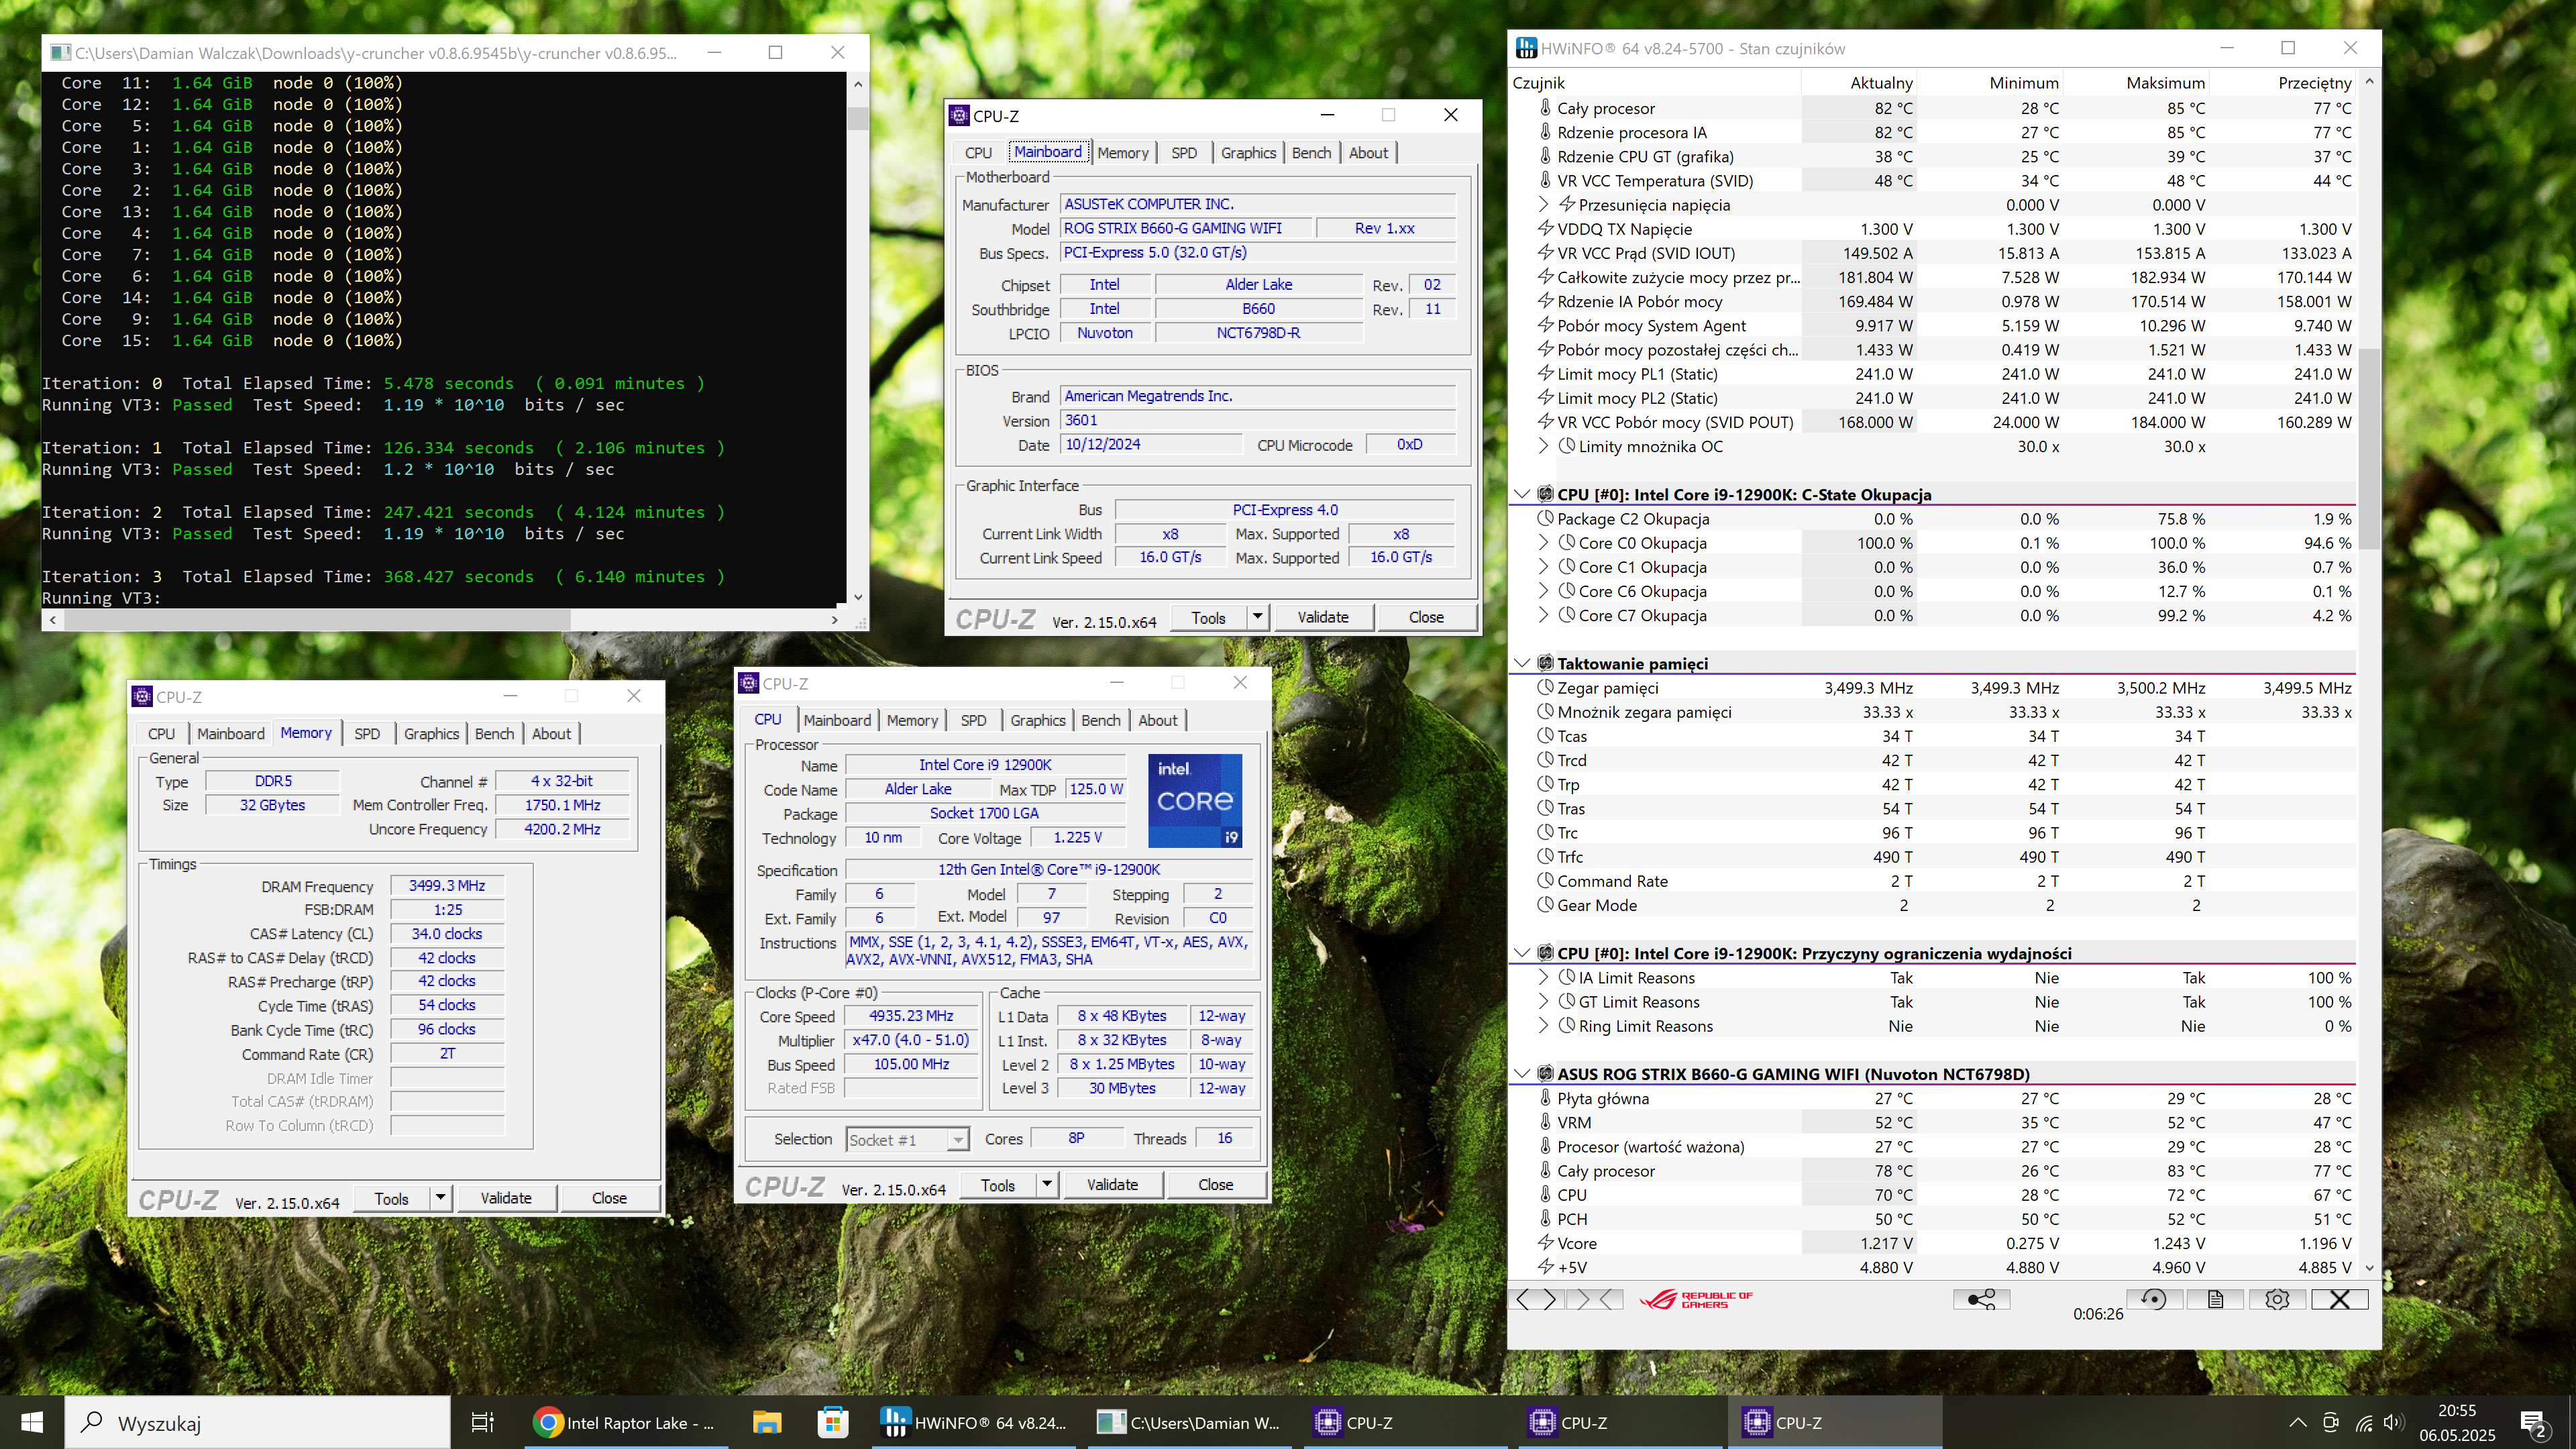Image resolution: width=2576 pixels, height=1449 pixels.
Task: Open Task View on the taskbar
Action: (483, 1422)
